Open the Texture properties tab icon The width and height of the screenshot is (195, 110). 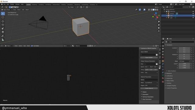click(x=163, y=82)
